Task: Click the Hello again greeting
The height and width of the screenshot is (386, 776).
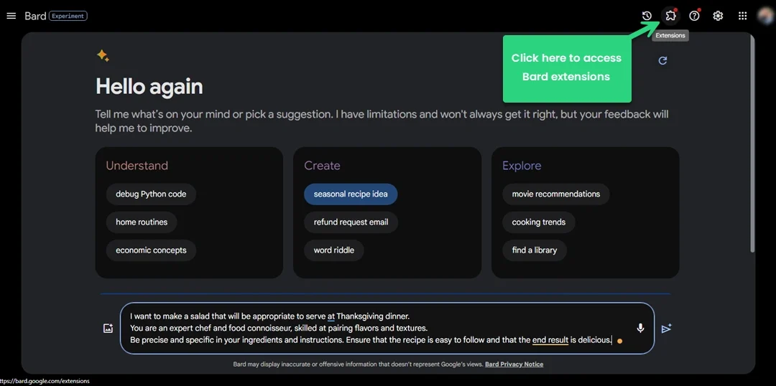Action: (x=149, y=87)
